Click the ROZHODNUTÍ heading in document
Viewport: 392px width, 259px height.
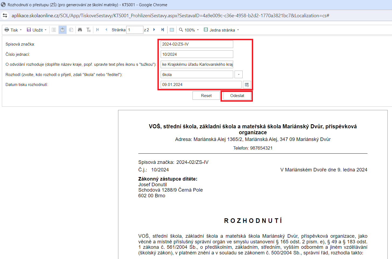(253, 221)
